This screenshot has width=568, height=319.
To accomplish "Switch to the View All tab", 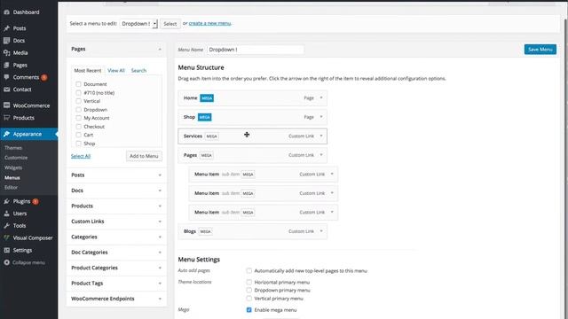I will click(116, 71).
